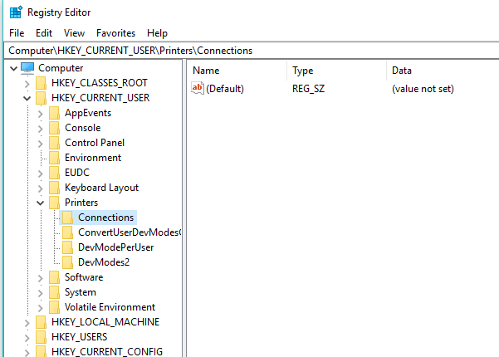Select the ConvertUserDevModes key label
The height and width of the screenshot is (357, 499).
tap(130, 232)
